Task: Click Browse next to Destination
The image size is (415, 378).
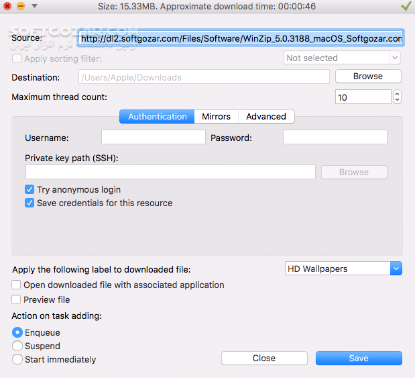Action: [x=367, y=77]
